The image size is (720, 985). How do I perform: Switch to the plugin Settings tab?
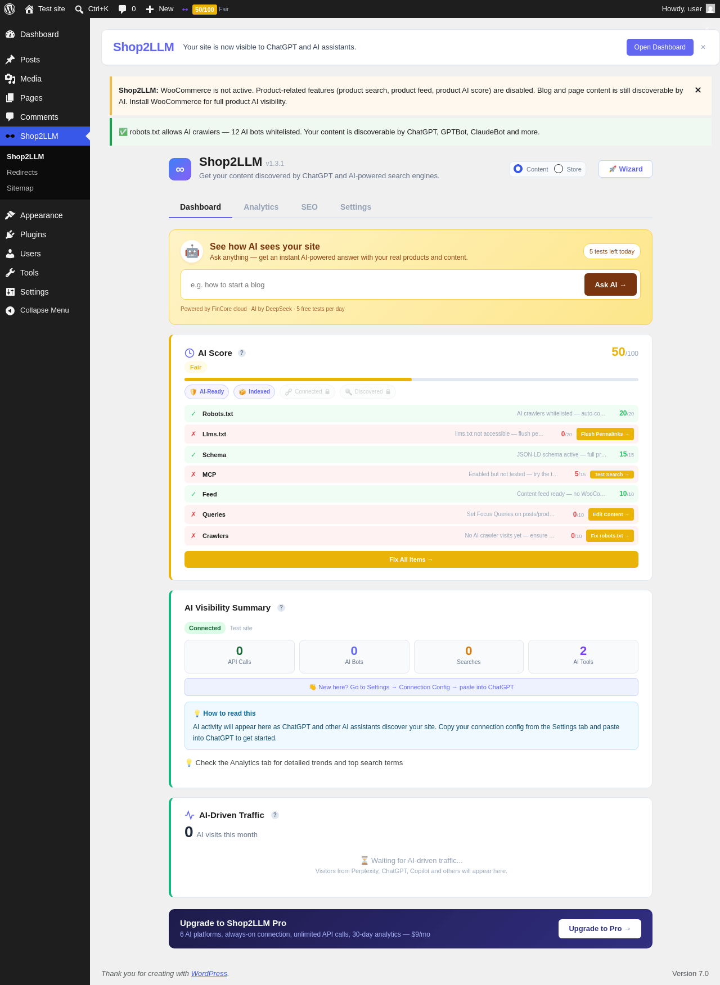pyautogui.click(x=355, y=207)
